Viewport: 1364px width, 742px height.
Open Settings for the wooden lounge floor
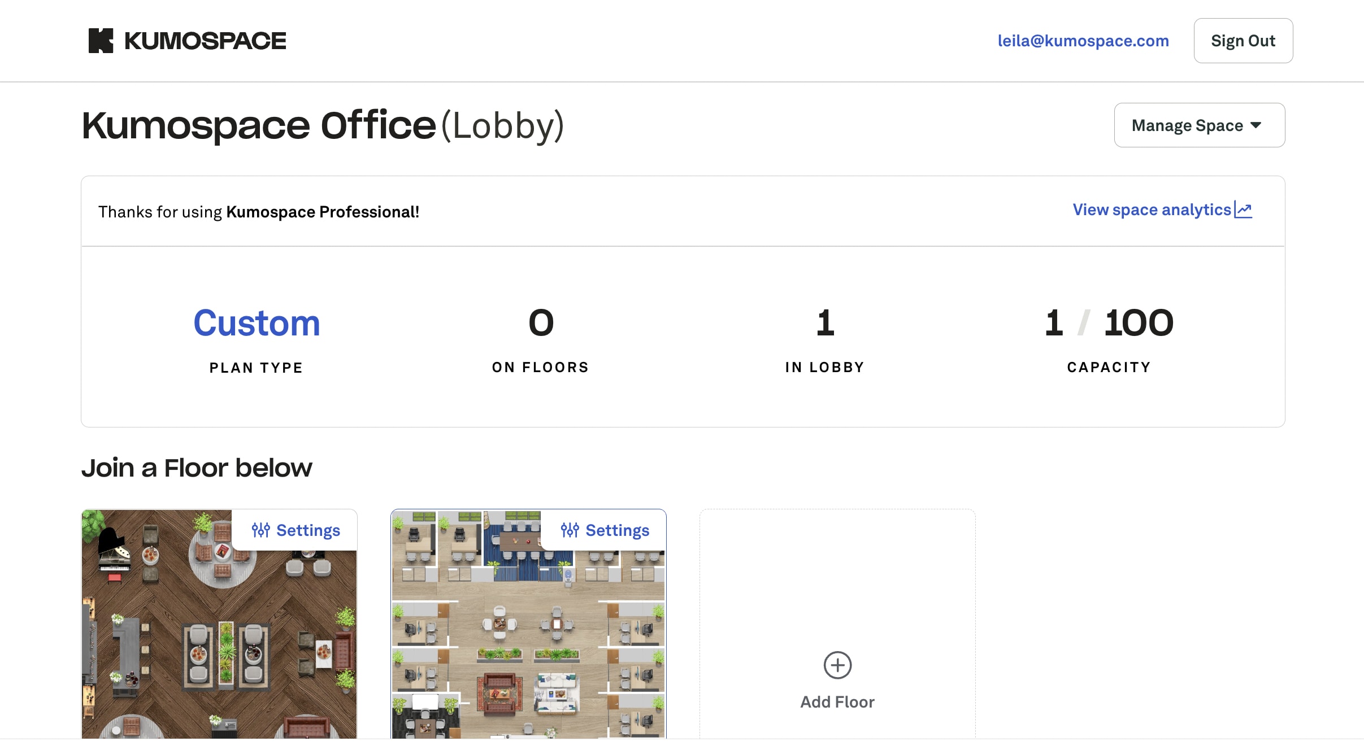click(296, 530)
